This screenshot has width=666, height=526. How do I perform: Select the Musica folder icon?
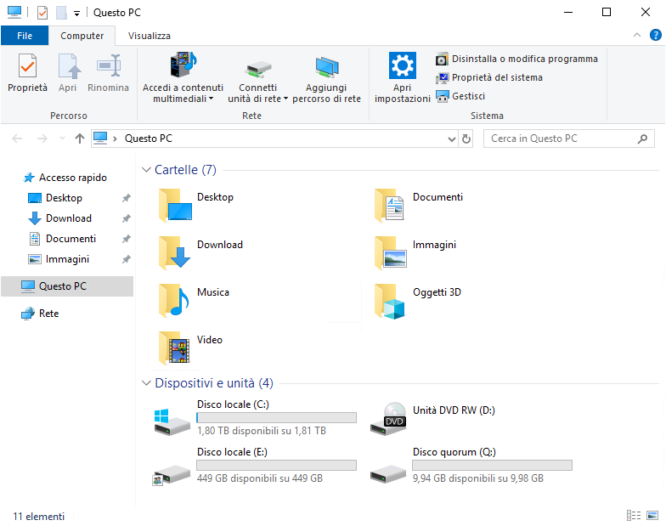click(174, 301)
